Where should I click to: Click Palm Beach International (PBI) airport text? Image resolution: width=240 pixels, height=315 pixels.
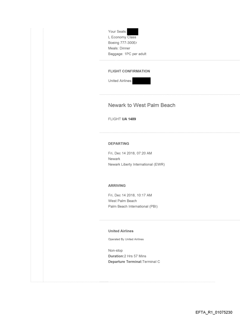click(x=133, y=206)
